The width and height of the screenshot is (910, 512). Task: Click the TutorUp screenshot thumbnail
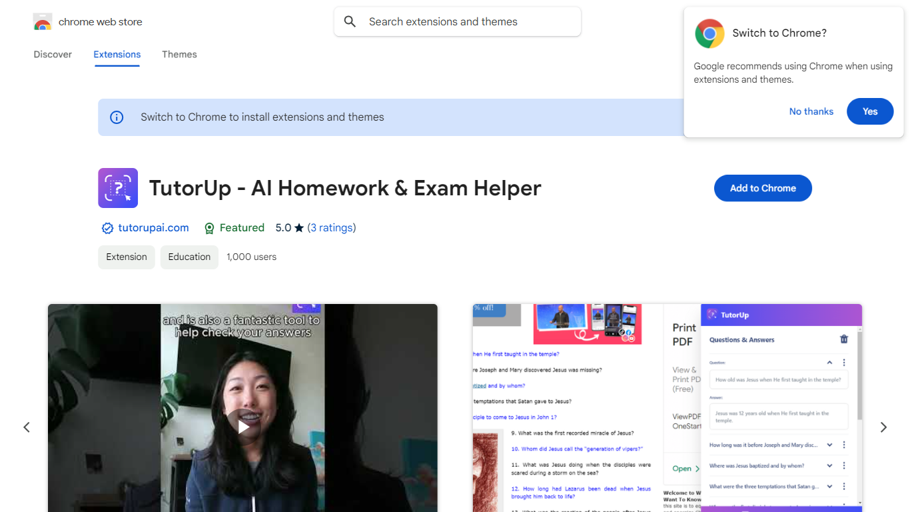click(x=668, y=408)
